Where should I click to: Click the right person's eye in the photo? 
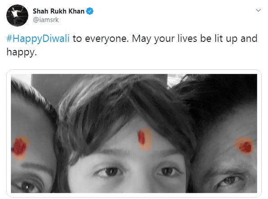tap(229, 181)
